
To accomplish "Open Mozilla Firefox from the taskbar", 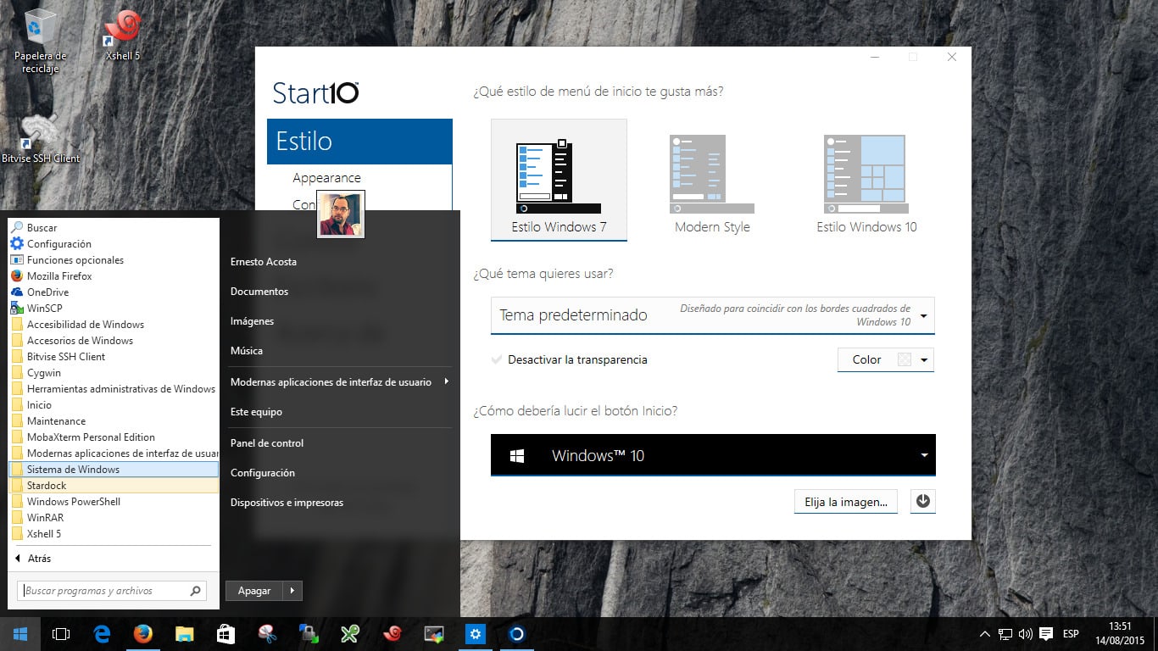I will tap(142, 633).
